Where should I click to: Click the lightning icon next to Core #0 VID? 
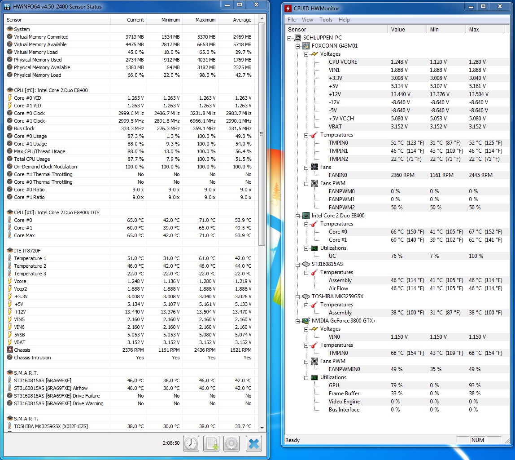(x=10, y=97)
